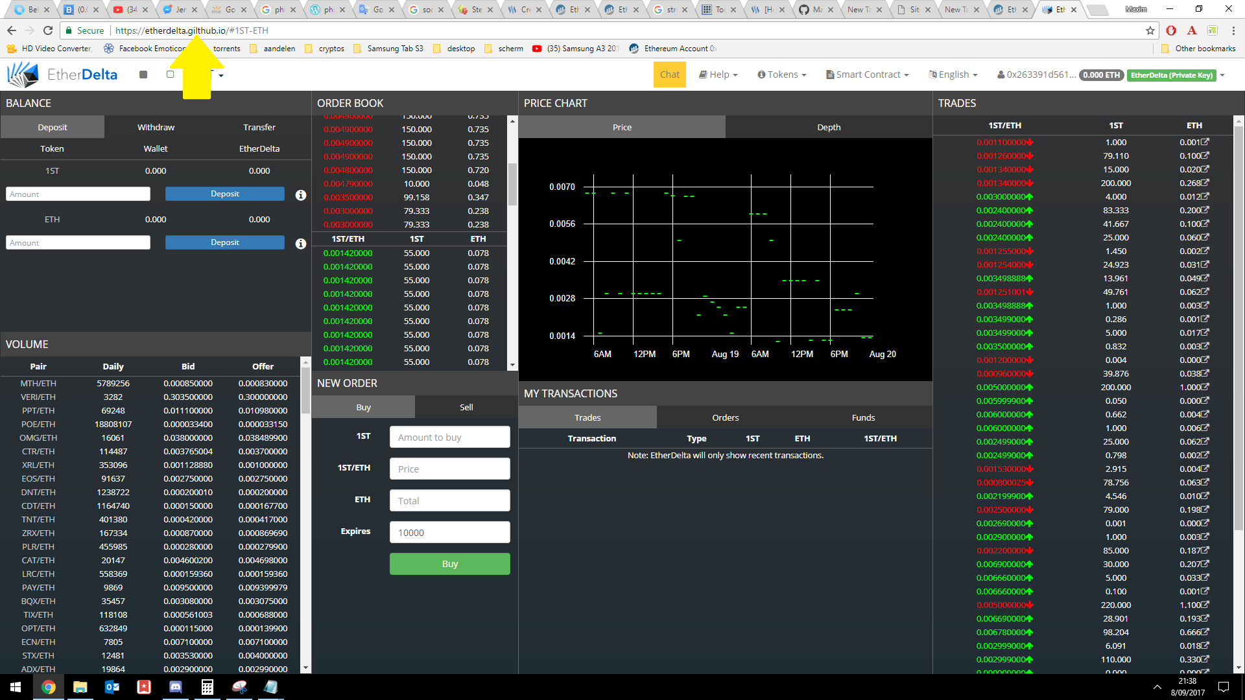Screen dimensions: 1245x700
Task: Open info icon next to ETH Deposit
Action: click(301, 244)
